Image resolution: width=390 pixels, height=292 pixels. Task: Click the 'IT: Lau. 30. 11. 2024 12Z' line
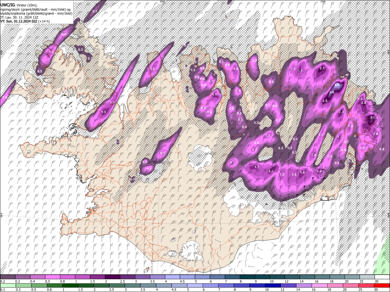click(19, 17)
